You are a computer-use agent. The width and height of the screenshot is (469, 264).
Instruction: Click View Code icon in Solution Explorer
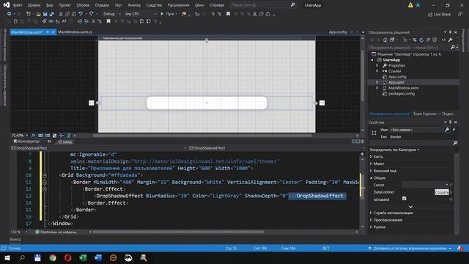(x=443, y=40)
